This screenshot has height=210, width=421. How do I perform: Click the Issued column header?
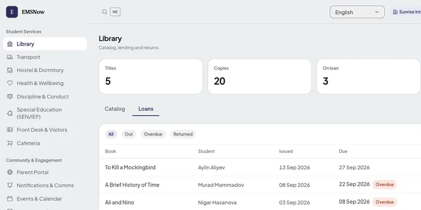[286, 151]
